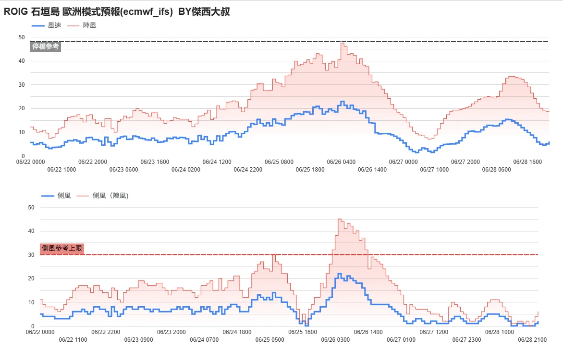Click the blue 側風 legend line swatch
The width and height of the screenshot is (563, 347).
point(48,196)
